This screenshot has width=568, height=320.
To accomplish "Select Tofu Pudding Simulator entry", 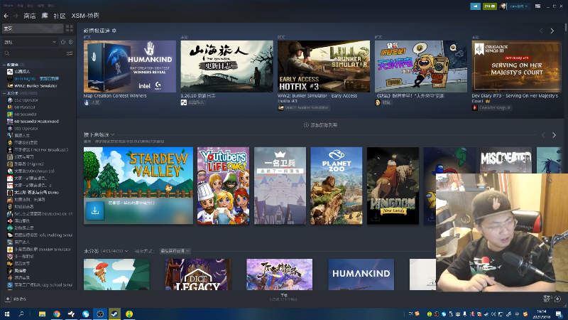I will click(43, 235).
